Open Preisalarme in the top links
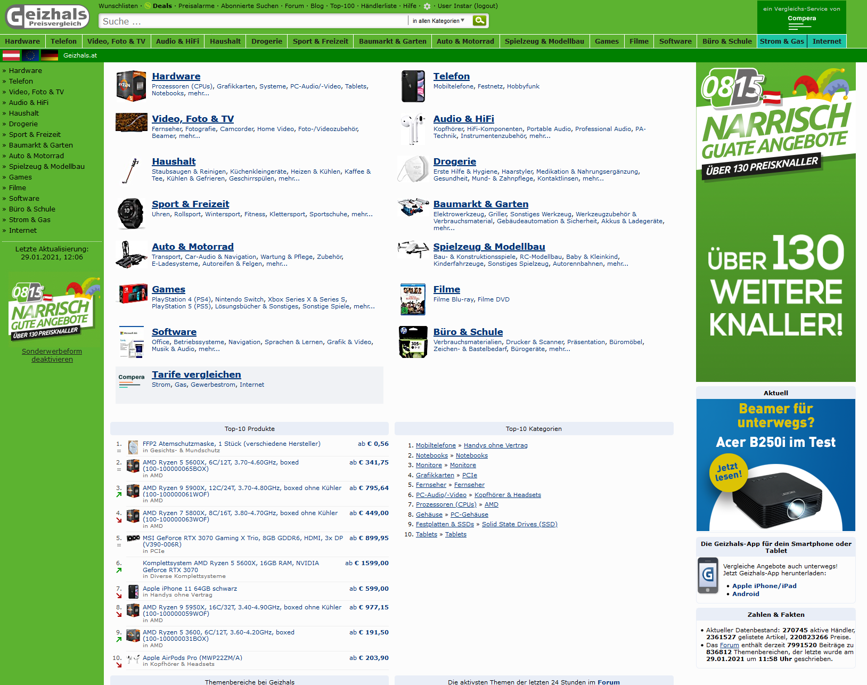867x685 pixels. [x=197, y=6]
